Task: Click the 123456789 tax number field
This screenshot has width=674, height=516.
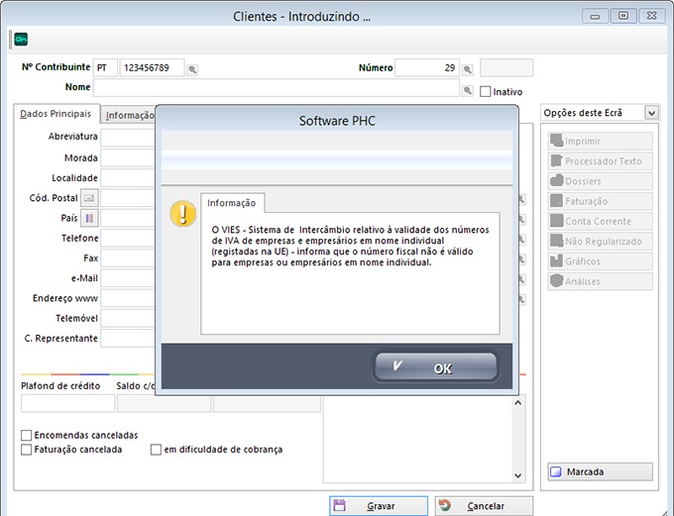Action: click(152, 68)
